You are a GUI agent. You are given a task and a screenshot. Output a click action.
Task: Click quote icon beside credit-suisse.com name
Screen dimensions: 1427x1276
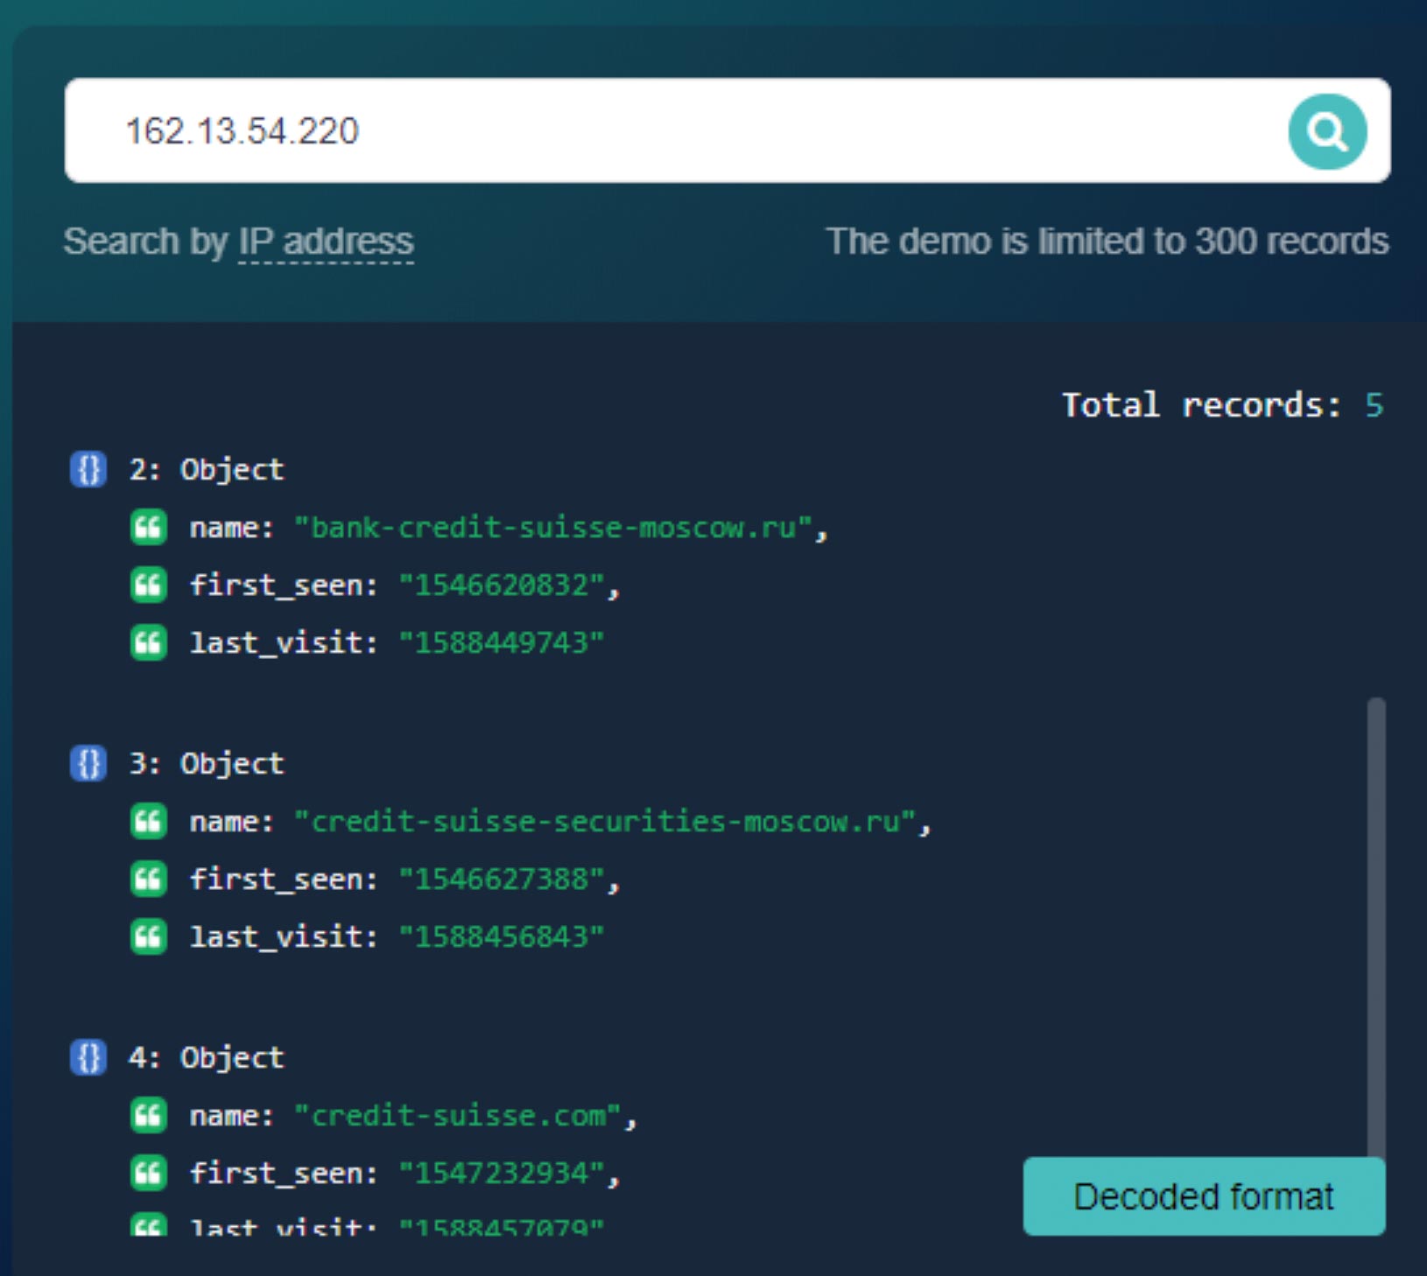click(x=148, y=1116)
